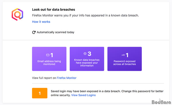Click the refresh scan arrow icon
The image size is (172, 105).
tap(34, 32)
